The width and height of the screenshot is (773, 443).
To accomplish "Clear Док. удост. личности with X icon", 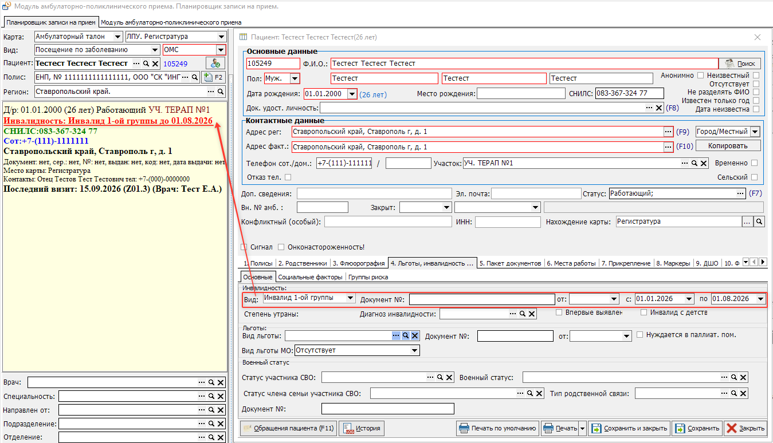I will pyautogui.click(x=659, y=108).
